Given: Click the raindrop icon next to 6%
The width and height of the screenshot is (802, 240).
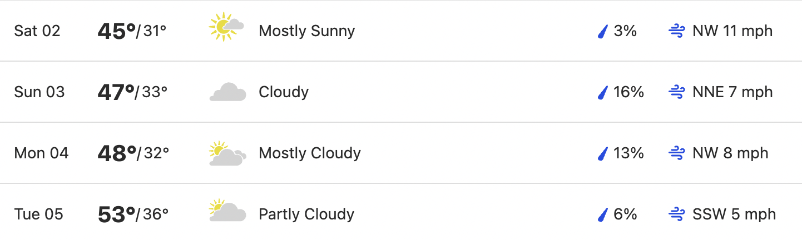Looking at the screenshot, I should [602, 214].
